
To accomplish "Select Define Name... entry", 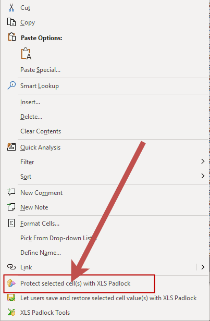I will coord(41,253).
